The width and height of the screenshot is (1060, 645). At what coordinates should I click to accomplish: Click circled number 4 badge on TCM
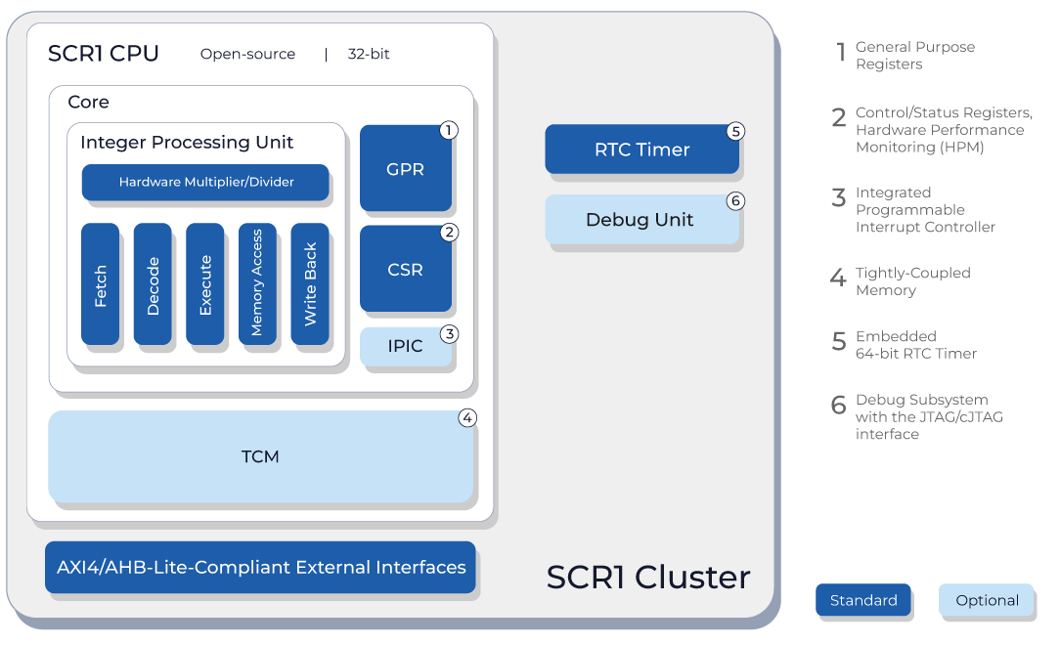(467, 417)
